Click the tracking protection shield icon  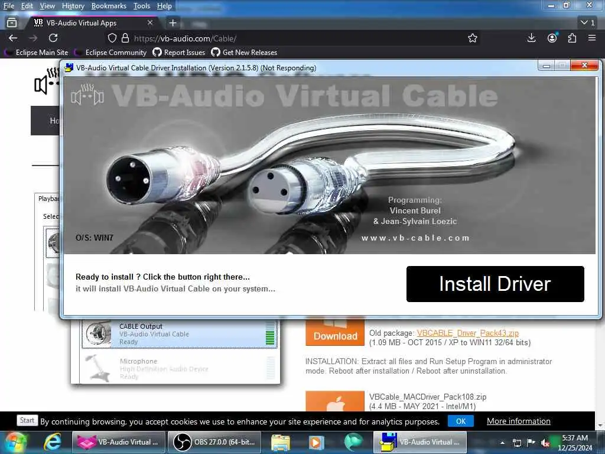112,38
